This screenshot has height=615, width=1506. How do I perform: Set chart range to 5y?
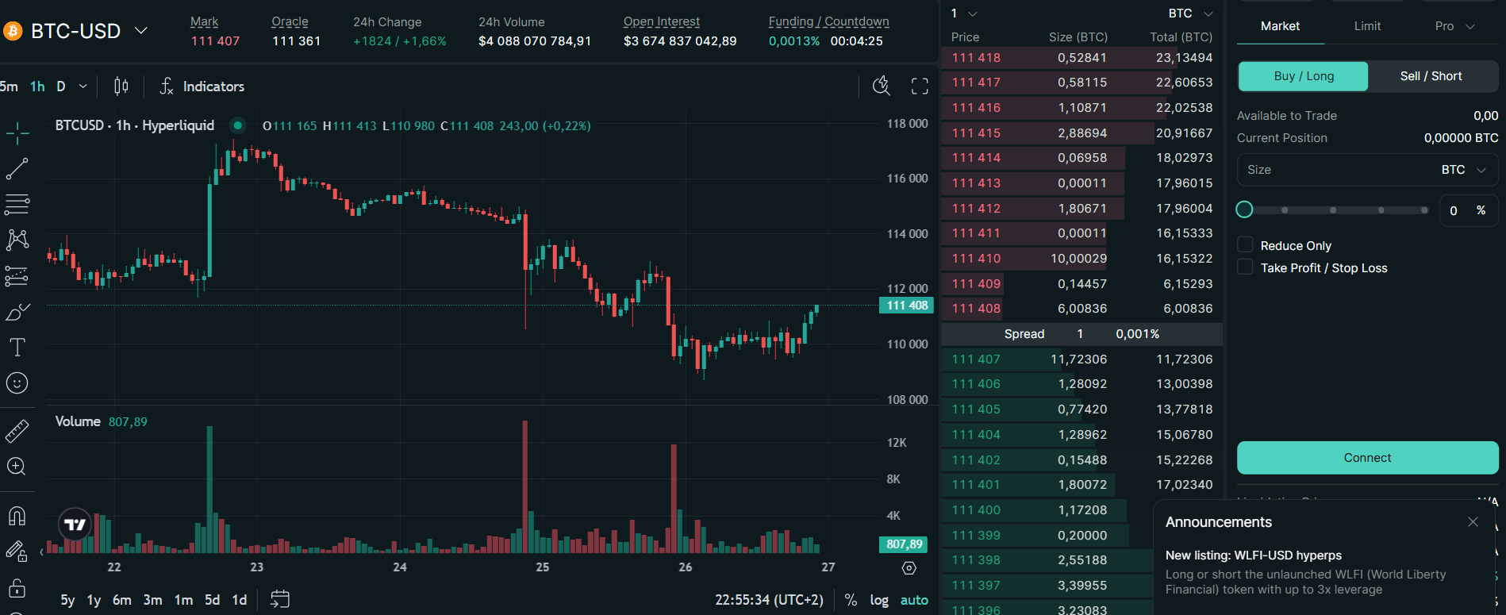68,600
